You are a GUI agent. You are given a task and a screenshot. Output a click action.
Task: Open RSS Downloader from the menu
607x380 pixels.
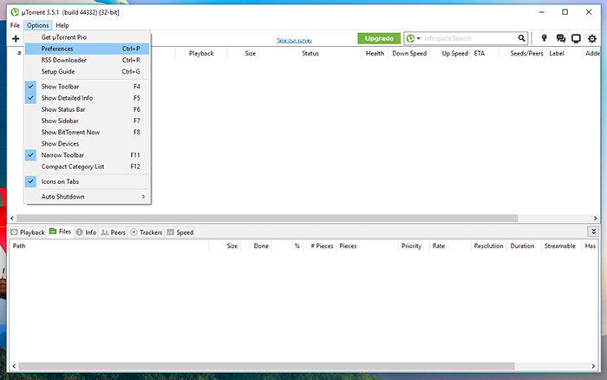pos(87,60)
